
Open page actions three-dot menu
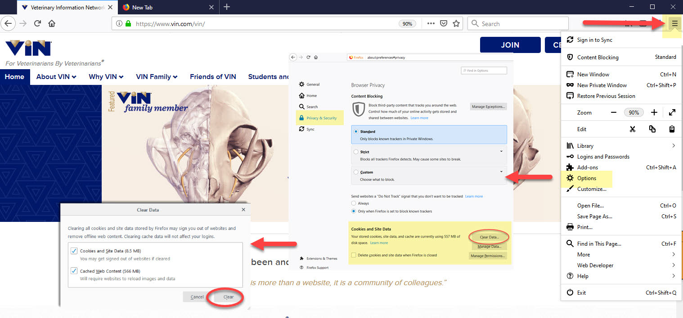431,23
